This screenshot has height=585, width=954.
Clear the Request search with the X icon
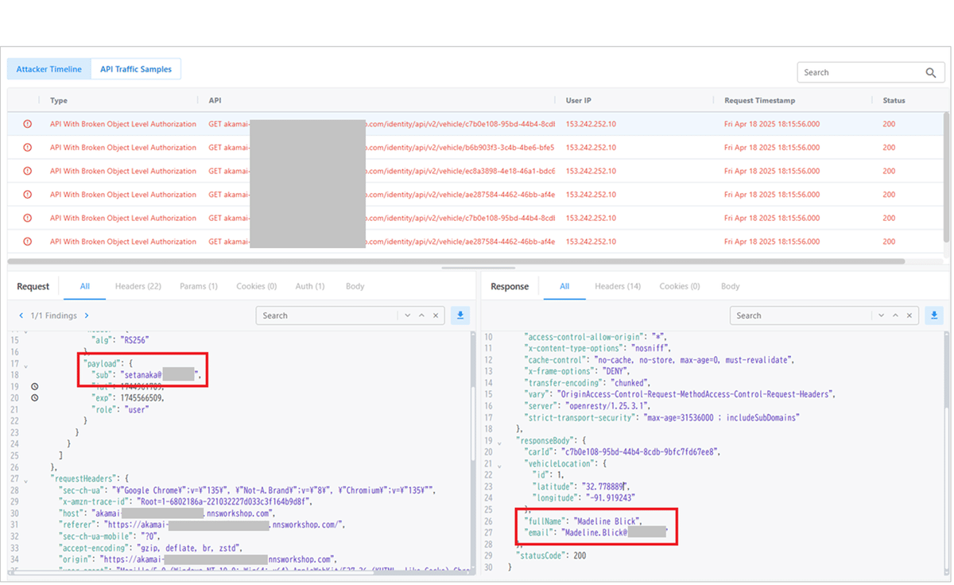pos(436,315)
